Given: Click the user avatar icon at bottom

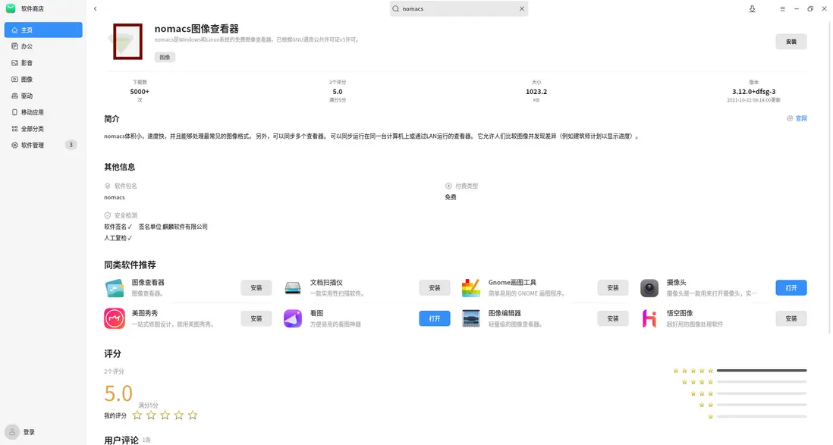Looking at the screenshot, I should (12, 431).
